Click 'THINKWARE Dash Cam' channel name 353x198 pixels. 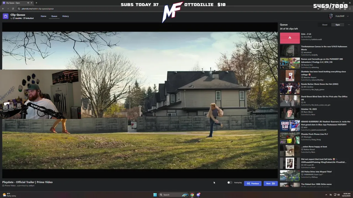tap(313, 174)
